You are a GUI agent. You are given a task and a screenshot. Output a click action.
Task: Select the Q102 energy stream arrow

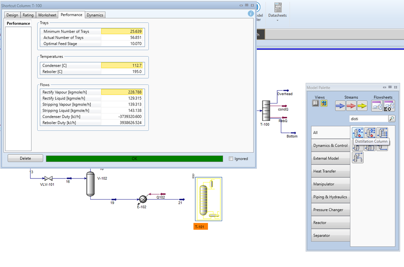163,194
